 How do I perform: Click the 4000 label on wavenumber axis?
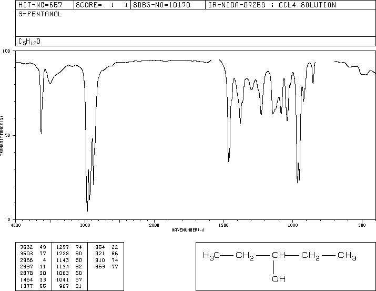16,225
